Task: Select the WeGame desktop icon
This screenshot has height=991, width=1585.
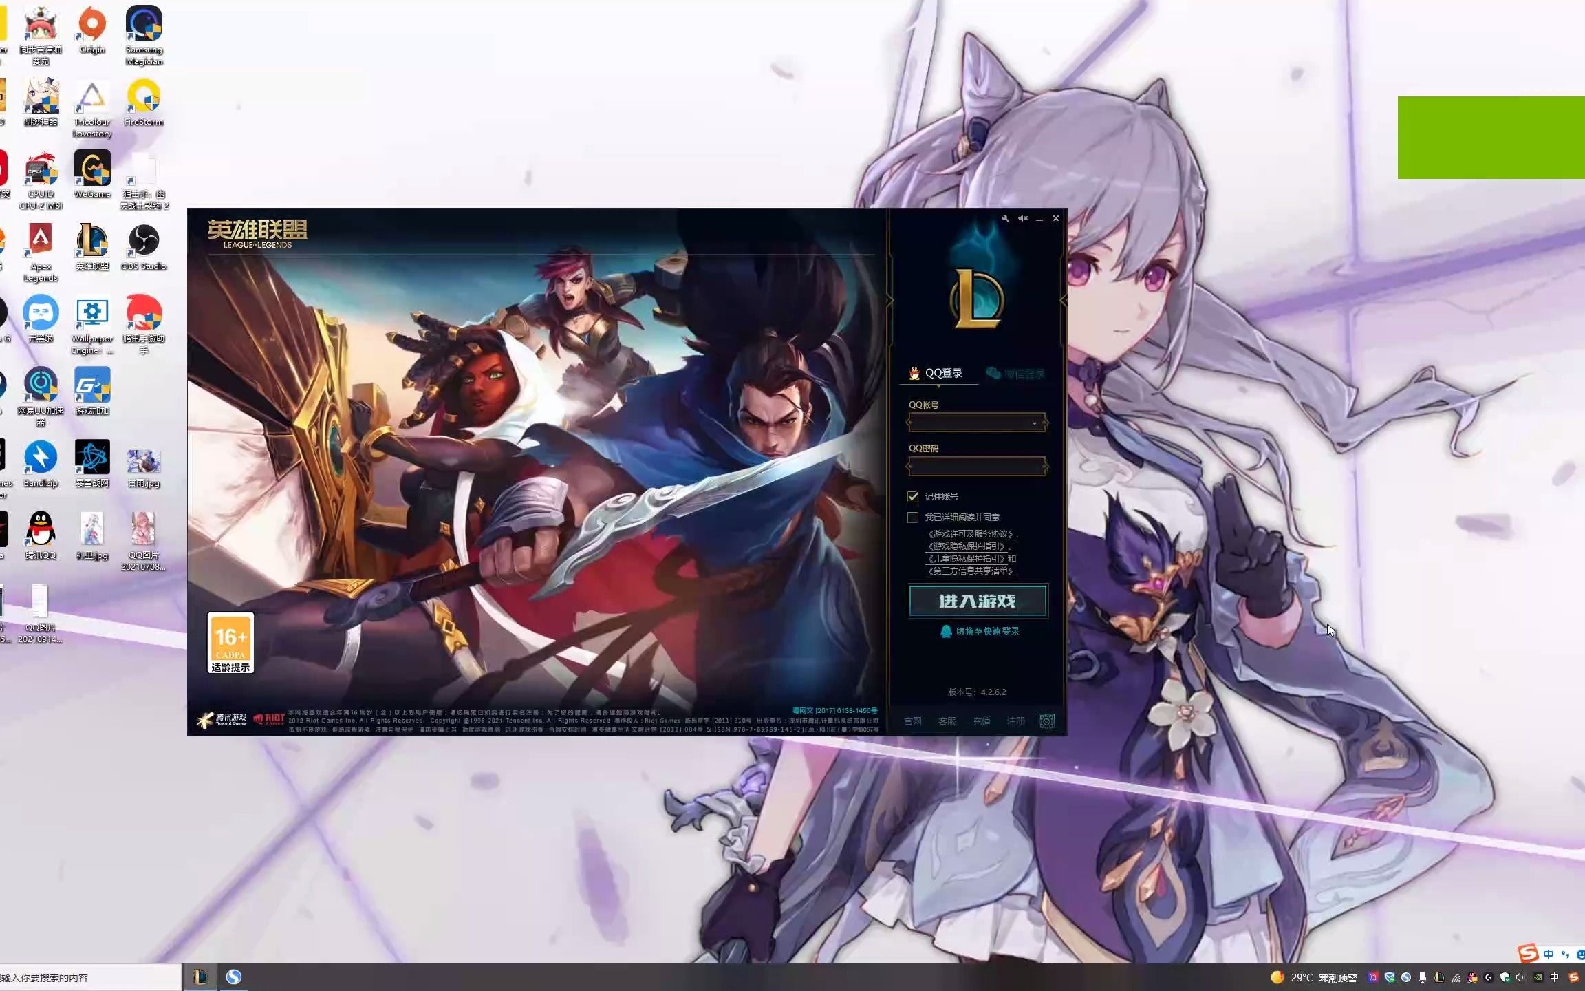Action: click(92, 175)
